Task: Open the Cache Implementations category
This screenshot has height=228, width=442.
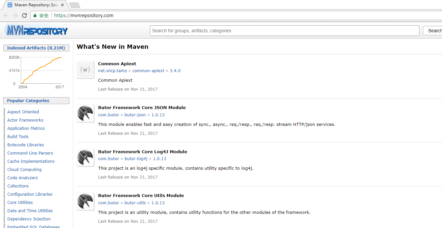Action: (x=31, y=161)
